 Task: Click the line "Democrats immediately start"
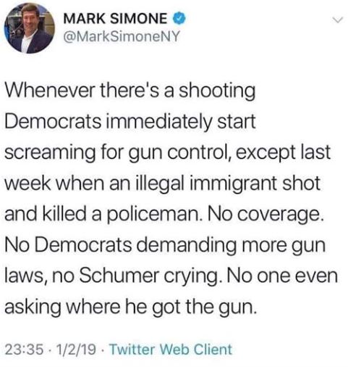click(130, 122)
